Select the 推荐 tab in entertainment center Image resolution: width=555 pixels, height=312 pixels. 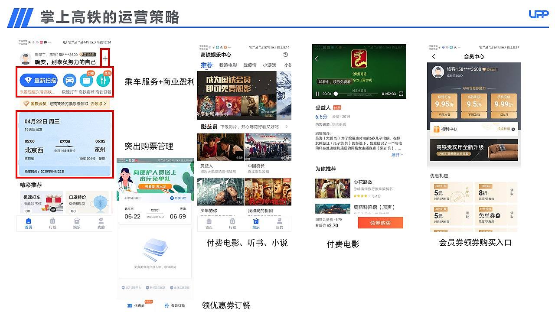click(207, 65)
